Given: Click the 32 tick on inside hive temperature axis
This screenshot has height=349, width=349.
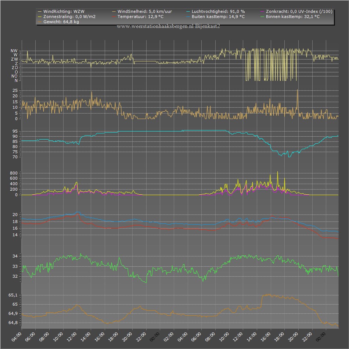Looking at the screenshot, I should 15,276.
